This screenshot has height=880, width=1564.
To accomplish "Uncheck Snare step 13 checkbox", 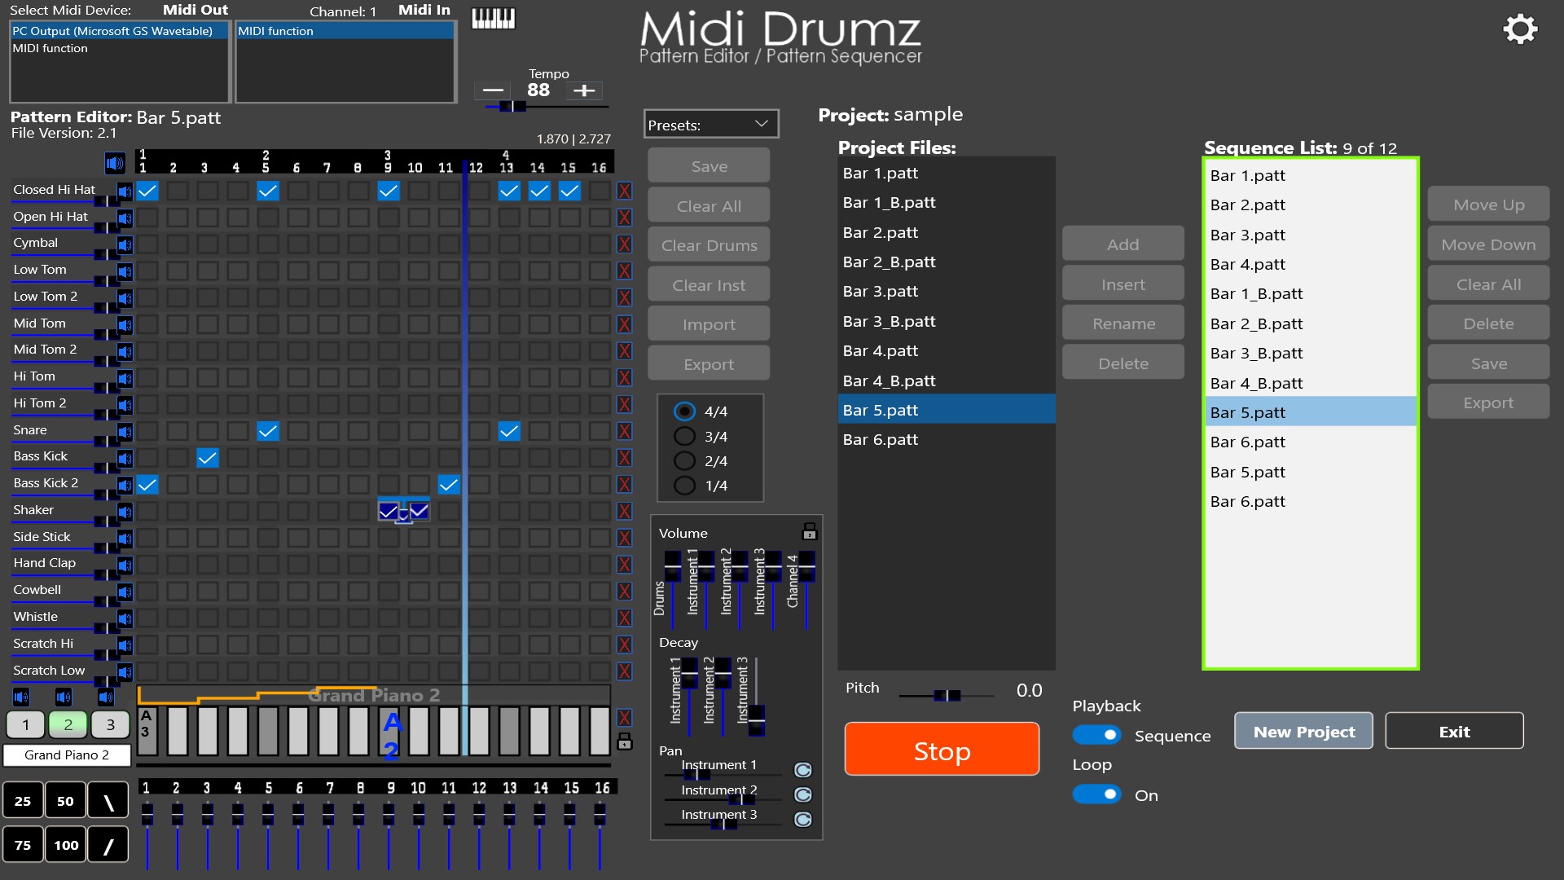I will [x=509, y=431].
